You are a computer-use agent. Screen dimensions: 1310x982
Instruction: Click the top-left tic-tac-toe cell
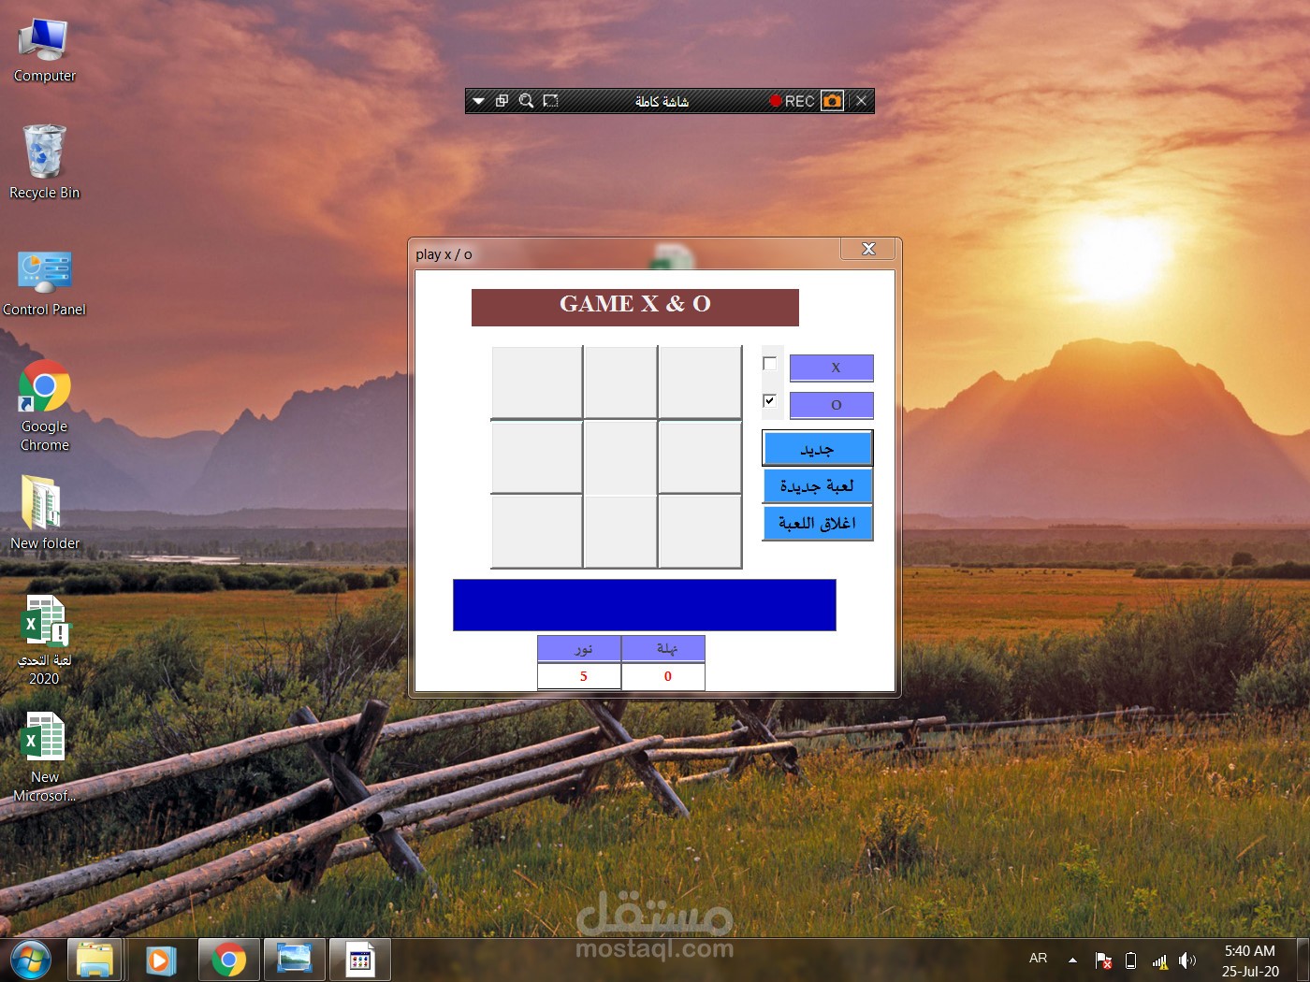537,383
